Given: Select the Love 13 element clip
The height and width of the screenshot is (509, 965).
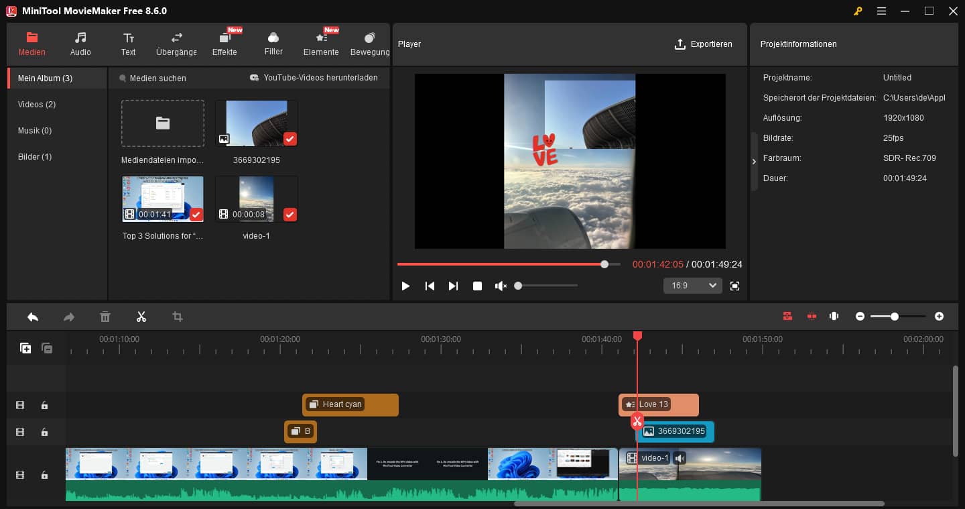Looking at the screenshot, I should tap(659, 404).
